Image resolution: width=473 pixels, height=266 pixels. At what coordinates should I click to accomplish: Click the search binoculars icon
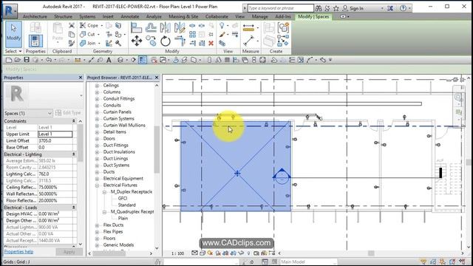pos(319,8)
